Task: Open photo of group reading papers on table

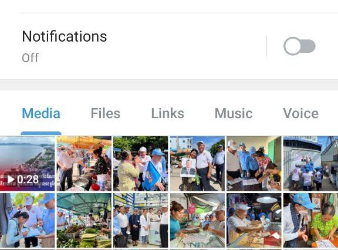Action: (x=254, y=164)
